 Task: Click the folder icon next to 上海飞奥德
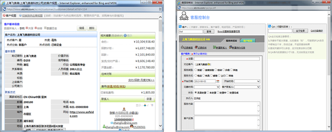208,64
